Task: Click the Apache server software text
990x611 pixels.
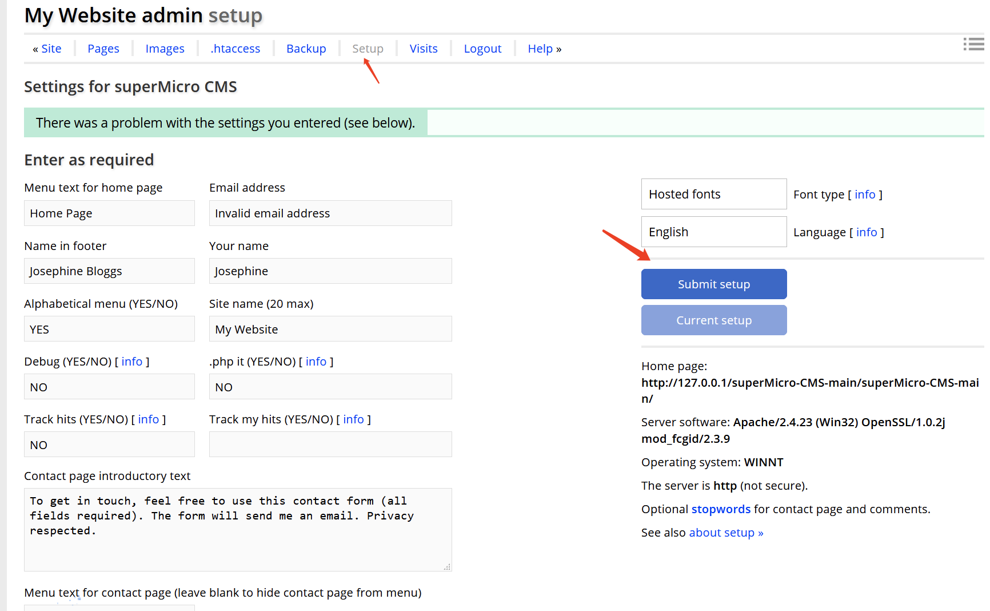Action: pos(793,430)
